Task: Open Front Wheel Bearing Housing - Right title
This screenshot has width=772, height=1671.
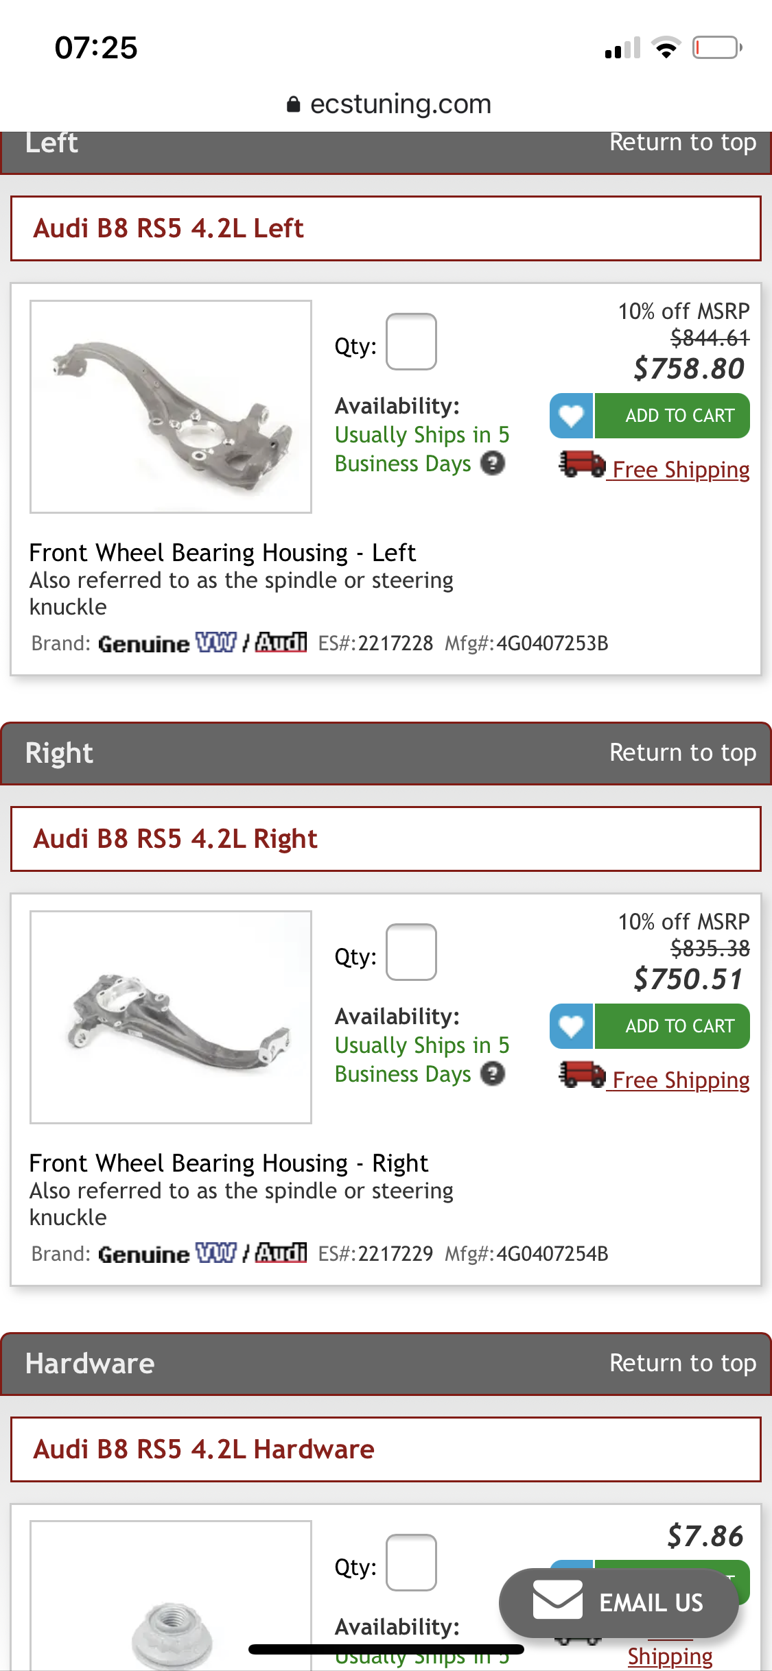Action: (229, 1163)
